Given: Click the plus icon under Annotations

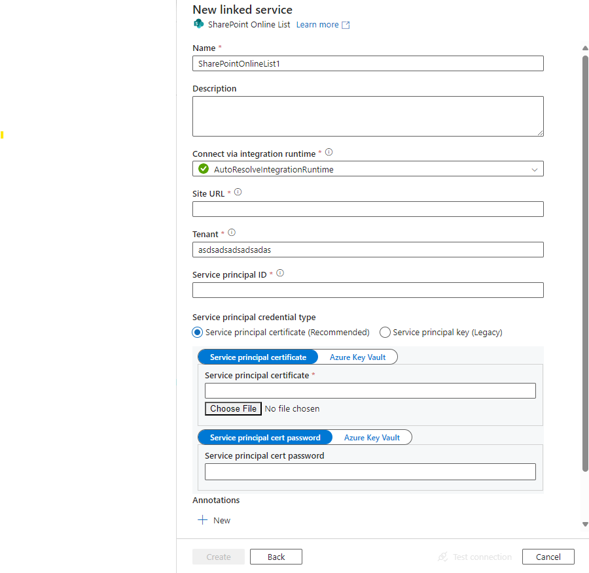Looking at the screenshot, I should tap(202, 519).
